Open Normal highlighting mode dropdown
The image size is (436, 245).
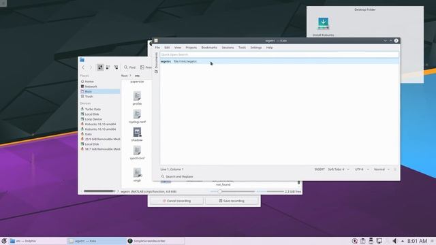point(381,169)
